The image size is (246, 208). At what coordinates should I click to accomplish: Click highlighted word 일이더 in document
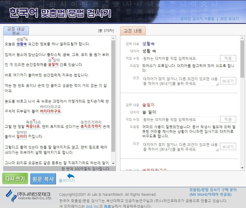pyautogui.click(x=22, y=136)
